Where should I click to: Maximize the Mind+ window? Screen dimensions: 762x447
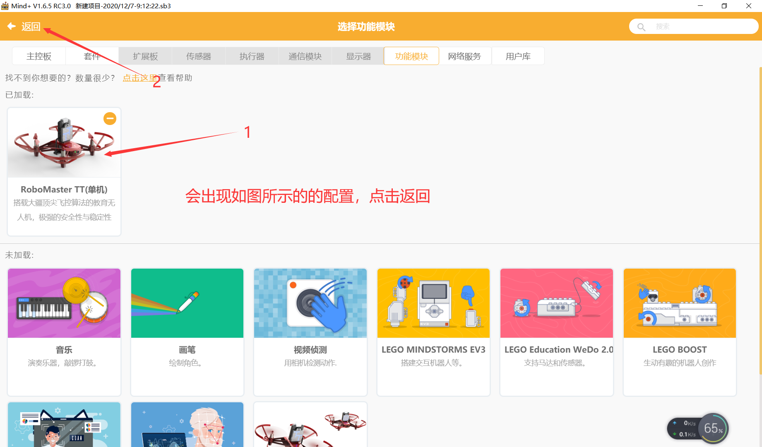coord(724,6)
